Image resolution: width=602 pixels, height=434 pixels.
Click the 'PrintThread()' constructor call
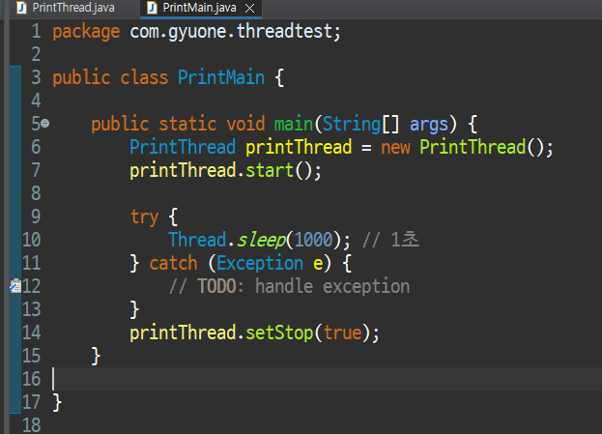pyautogui.click(x=481, y=147)
